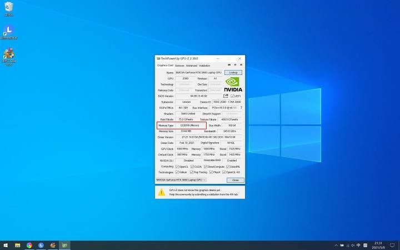400x250 pixels.
Task: Toggle the OpenGL 4.6 checkbox
Action: [224, 172]
